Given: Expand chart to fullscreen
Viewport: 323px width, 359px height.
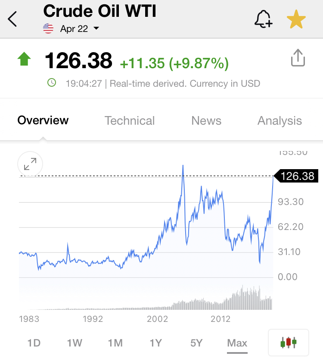Looking at the screenshot, I should [x=30, y=164].
